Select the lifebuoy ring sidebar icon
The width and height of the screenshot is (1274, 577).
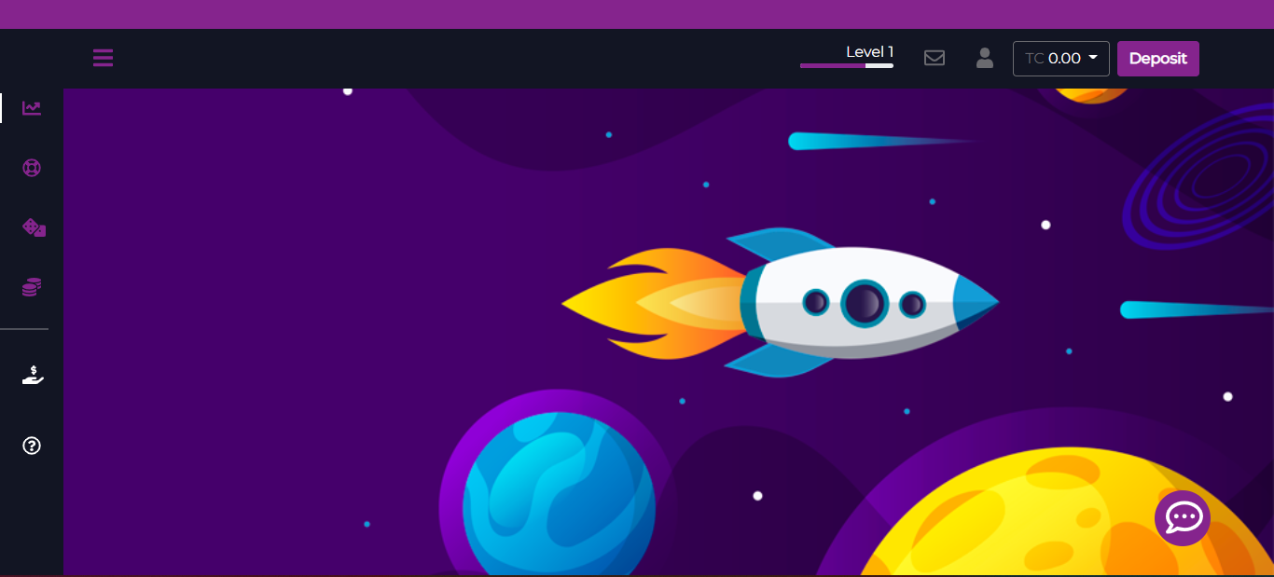[x=32, y=169]
